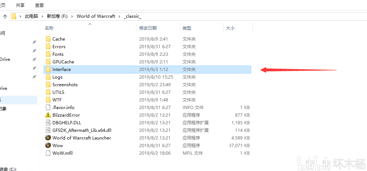Screen dimensions: 367x171
Task: Expand chevron after 新加卷 (F:) breadcrumb
Action: click(x=72, y=16)
